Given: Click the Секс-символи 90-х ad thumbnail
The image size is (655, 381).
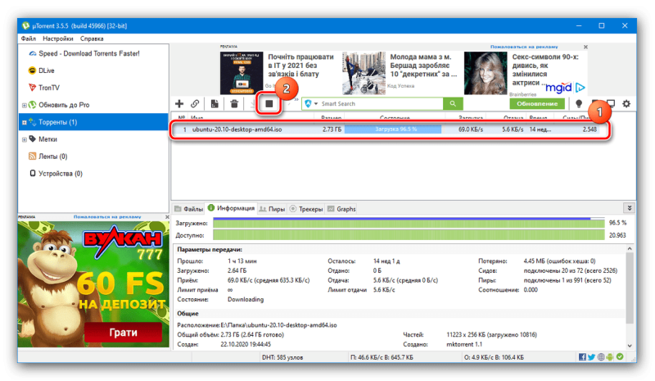Looking at the screenshot, I should click(x=486, y=73).
